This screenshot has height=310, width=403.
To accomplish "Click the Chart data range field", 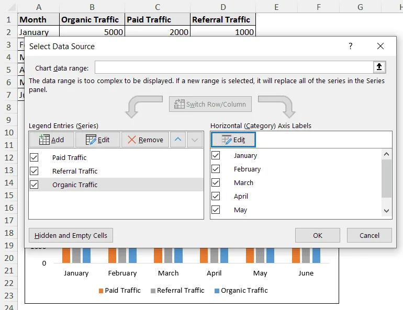I will (x=234, y=67).
